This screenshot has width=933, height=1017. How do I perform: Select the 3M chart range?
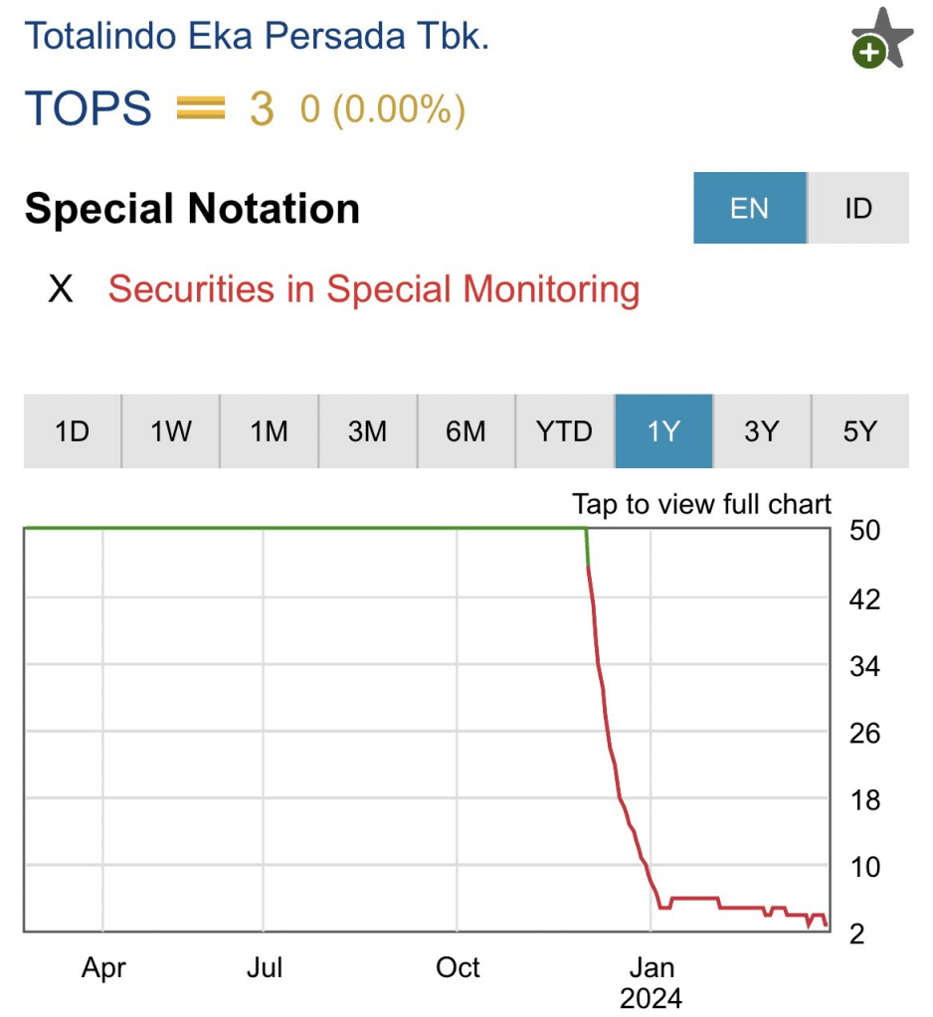pyautogui.click(x=367, y=431)
